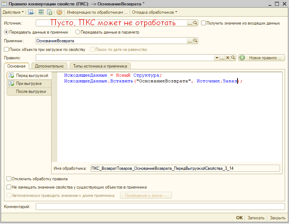Click the Комментарий input field
The height and width of the screenshot is (224, 289).
click(160, 207)
